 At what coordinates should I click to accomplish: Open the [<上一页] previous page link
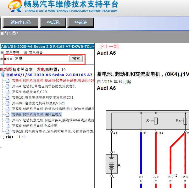click(109, 47)
